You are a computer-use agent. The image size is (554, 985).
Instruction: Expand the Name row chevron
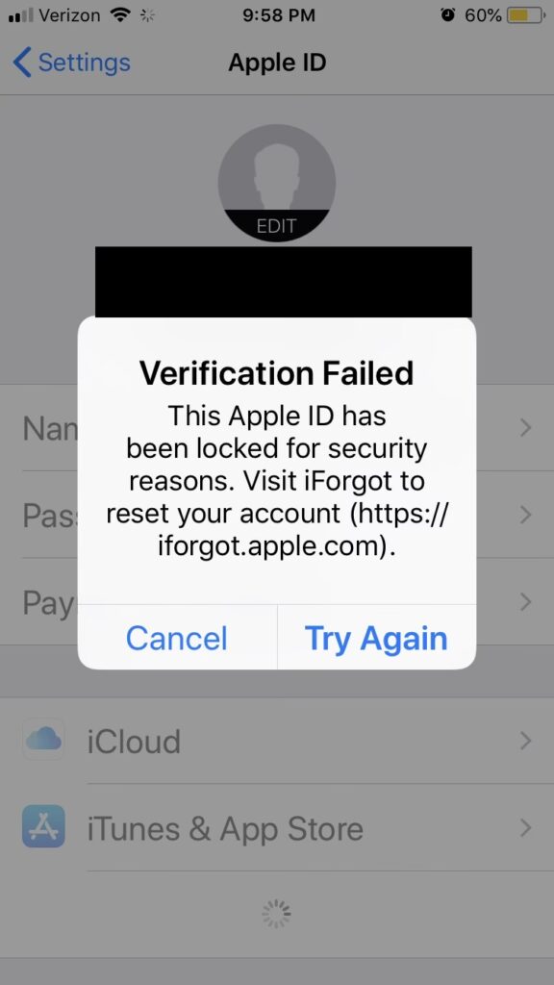[526, 428]
